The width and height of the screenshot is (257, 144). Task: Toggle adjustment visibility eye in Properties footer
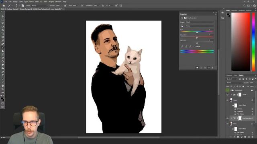[x=209, y=68]
